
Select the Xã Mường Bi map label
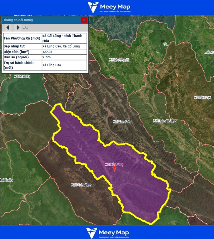point(119,60)
